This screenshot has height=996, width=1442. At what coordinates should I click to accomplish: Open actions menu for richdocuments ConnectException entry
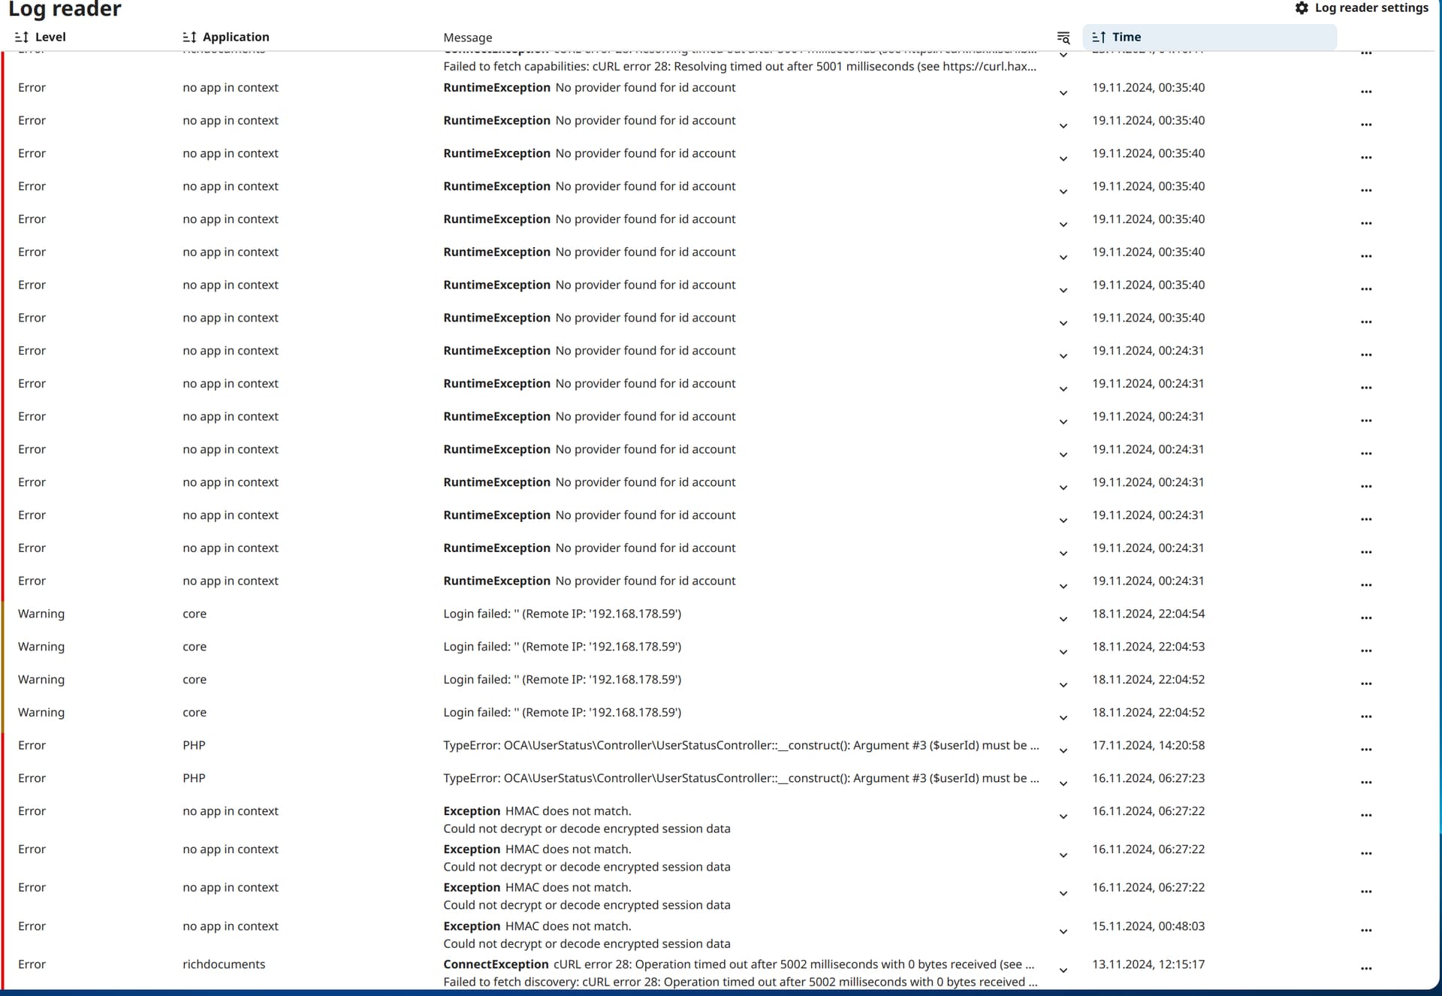coord(1365,969)
